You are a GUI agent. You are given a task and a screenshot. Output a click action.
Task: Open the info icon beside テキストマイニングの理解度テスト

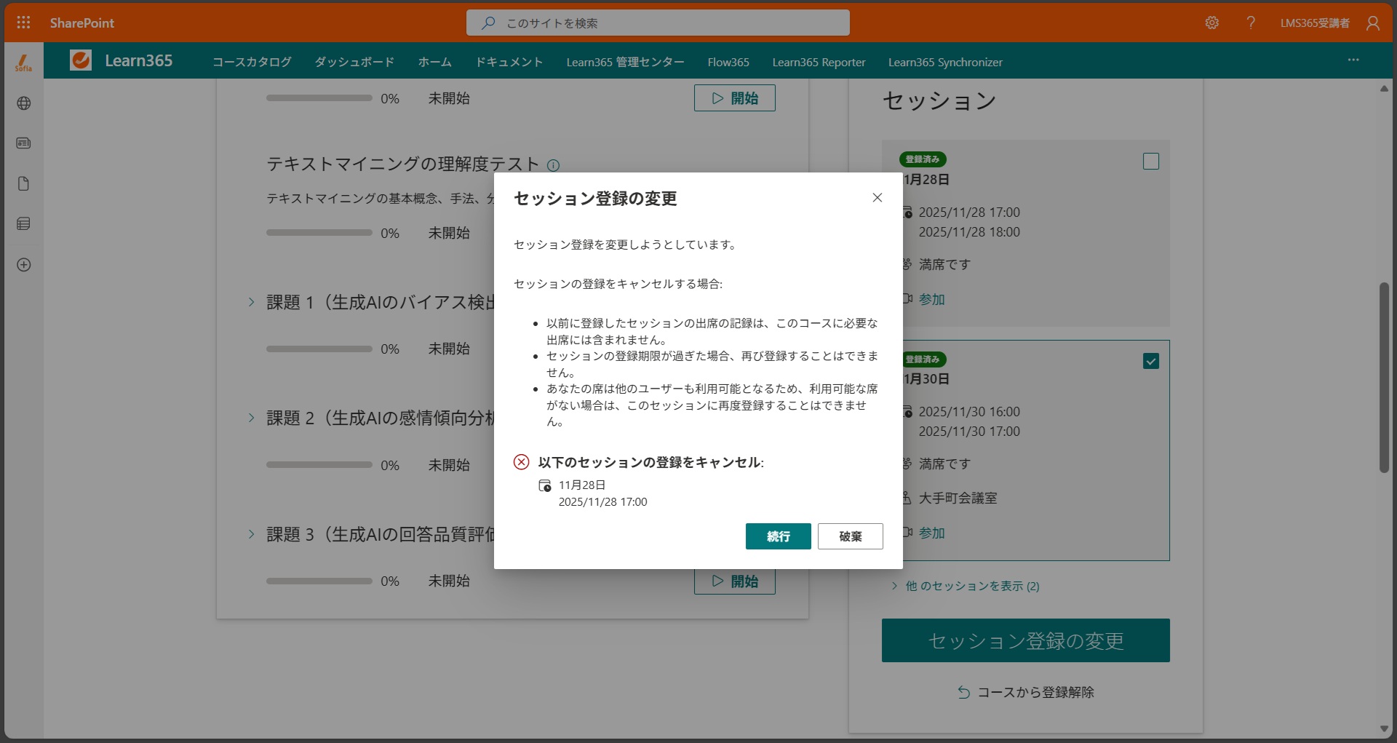(553, 165)
